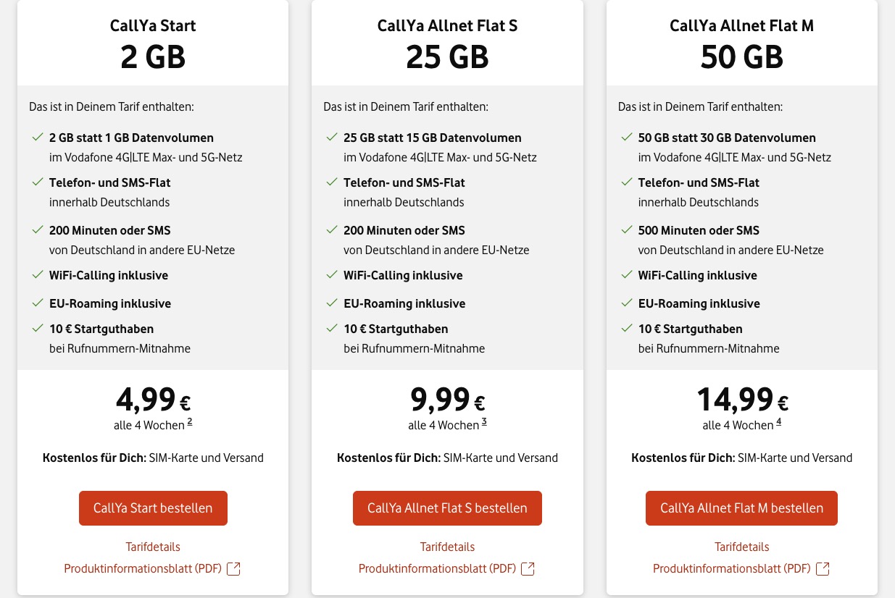Open Tarifdetails for CallYa Start
Viewport: 895px width, 598px height.
(x=153, y=547)
